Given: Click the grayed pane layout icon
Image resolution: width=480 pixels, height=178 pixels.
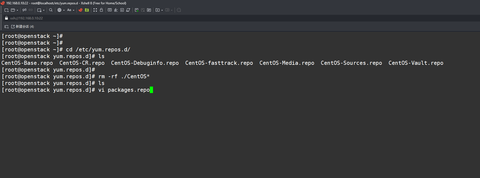Looking at the screenshot, I should [x=167, y=10].
